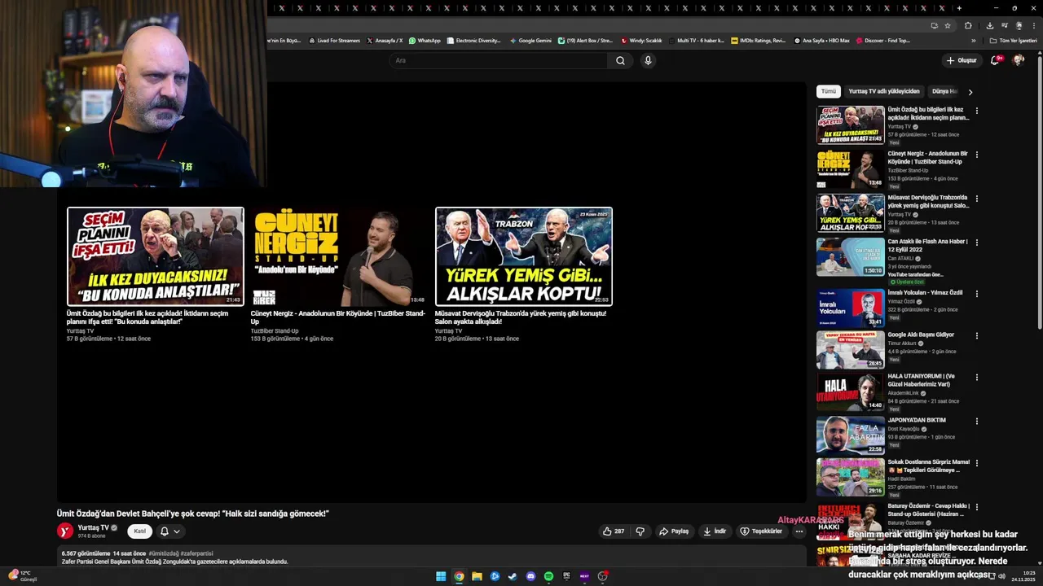Open İmralı Yolcuları sidebar thumbnail

click(x=851, y=308)
